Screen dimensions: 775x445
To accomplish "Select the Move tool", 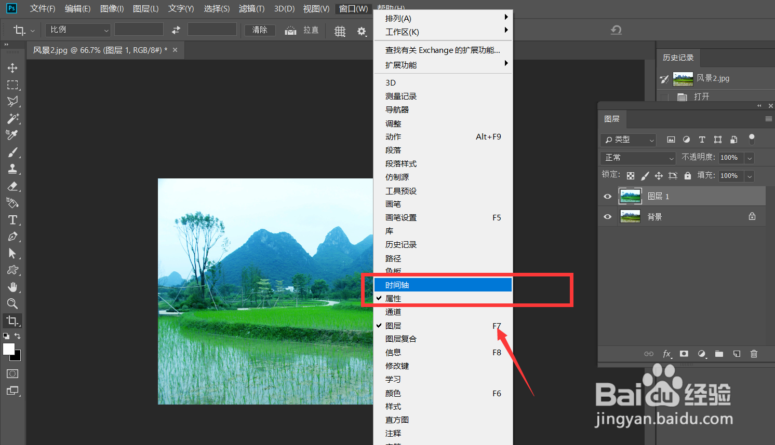I will pyautogui.click(x=12, y=68).
